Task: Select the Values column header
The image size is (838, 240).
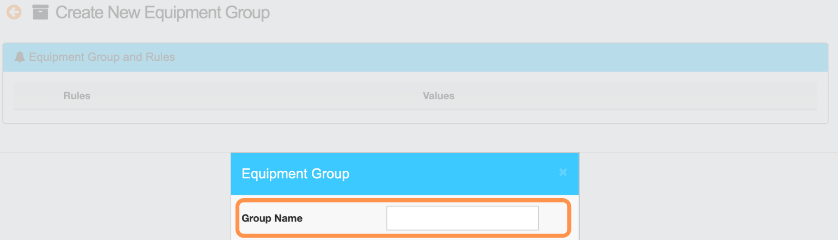Action: coord(438,96)
